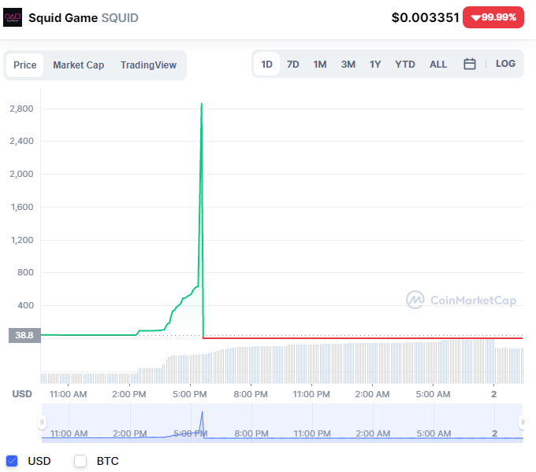536x472 pixels.
Task: Open the TradingView chart tab
Action: (148, 65)
